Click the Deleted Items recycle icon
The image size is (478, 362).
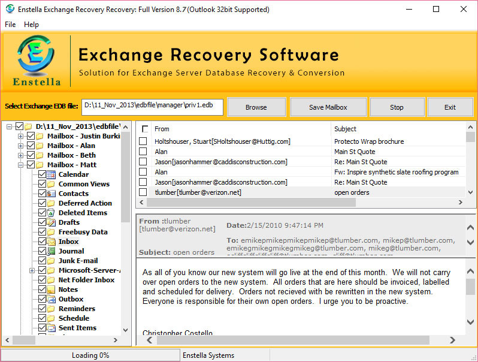click(x=52, y=213)
